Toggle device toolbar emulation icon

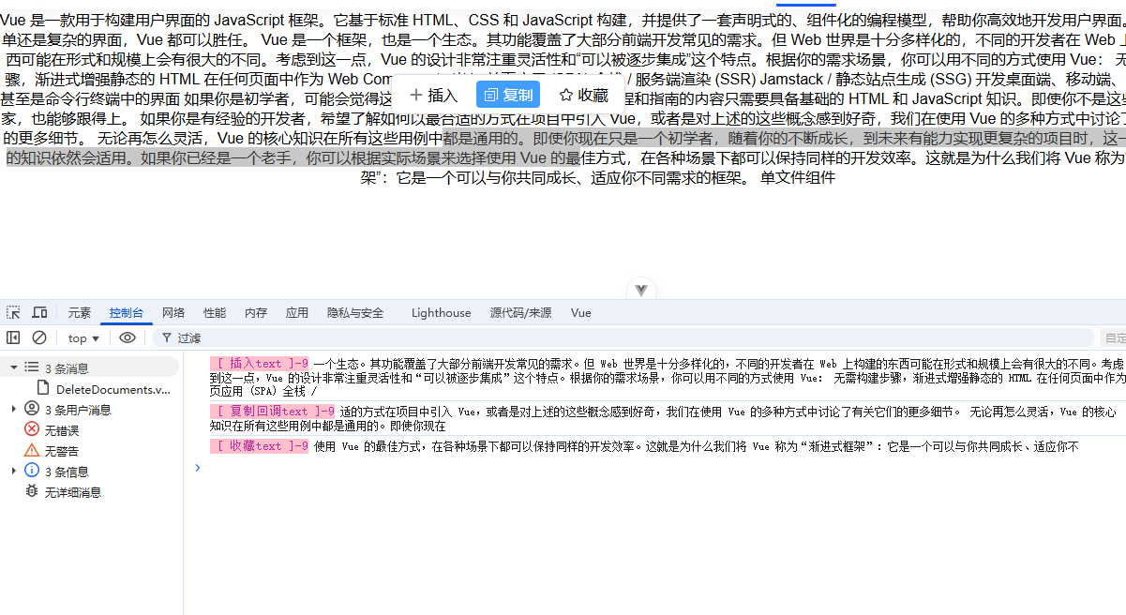click(x=39, y=312)
